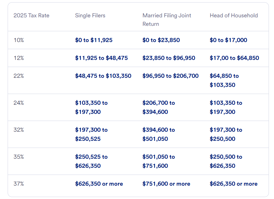Click the 10% tax rate cell
This screenshot has height=199, width=274.
(19, 40)
